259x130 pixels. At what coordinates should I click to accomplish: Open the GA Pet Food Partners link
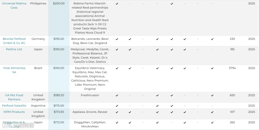14,97
